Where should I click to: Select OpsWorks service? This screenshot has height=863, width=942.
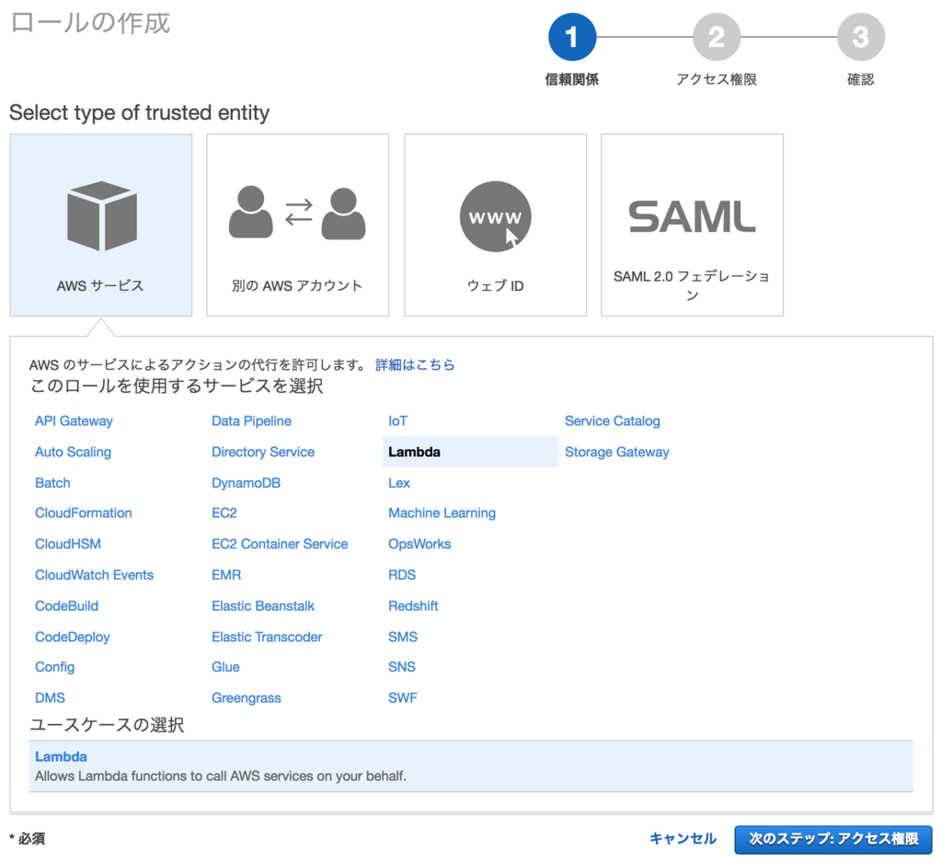click(419, 544)
